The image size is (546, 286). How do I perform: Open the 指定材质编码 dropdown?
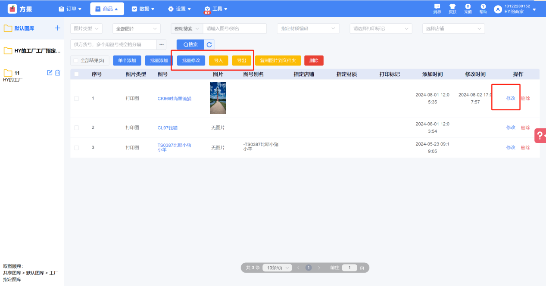(x=308, y=28)
